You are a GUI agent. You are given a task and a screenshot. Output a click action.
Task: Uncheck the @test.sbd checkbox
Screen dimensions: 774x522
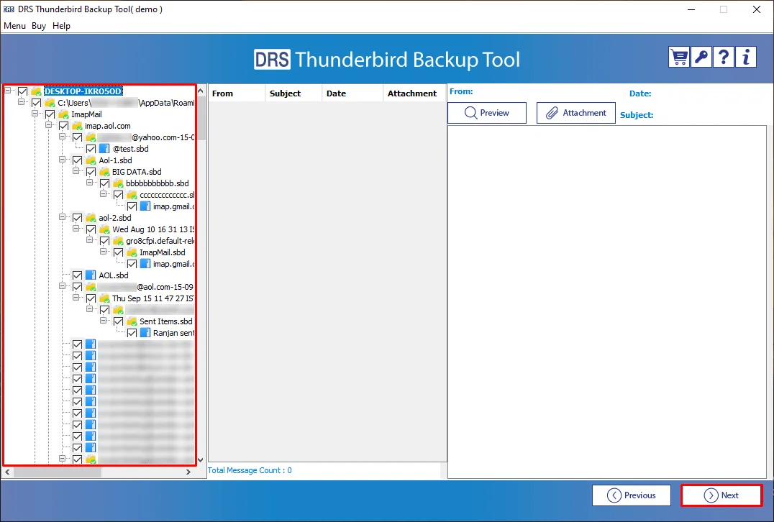click(91, 149)
